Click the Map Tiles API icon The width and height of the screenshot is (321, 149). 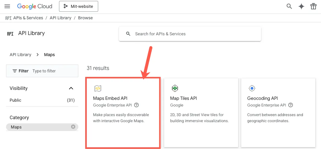pos(175,89)
